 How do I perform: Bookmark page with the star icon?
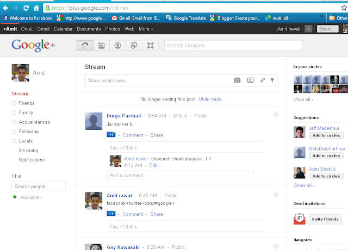point(344,8)
